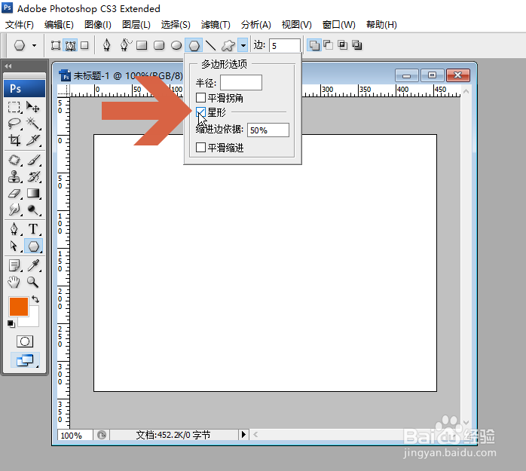Select the Slice tool
Image resolution: width=526 pixels, height=471 pixels.
[33, 140]
